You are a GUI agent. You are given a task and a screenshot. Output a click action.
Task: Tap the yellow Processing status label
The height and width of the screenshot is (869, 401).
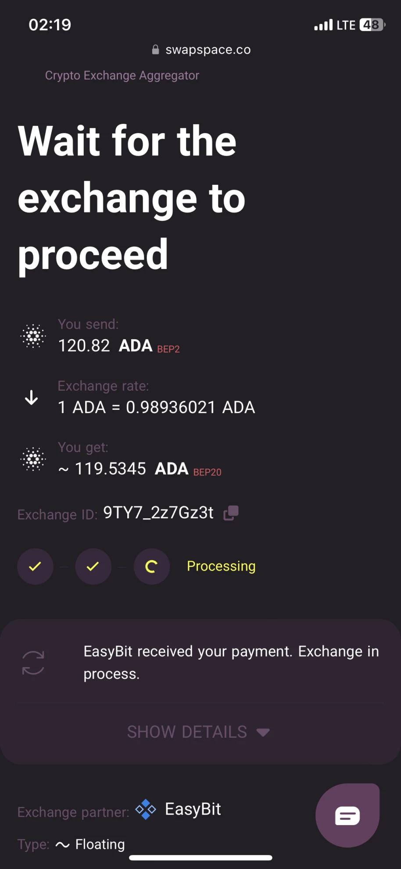(221, 566)
